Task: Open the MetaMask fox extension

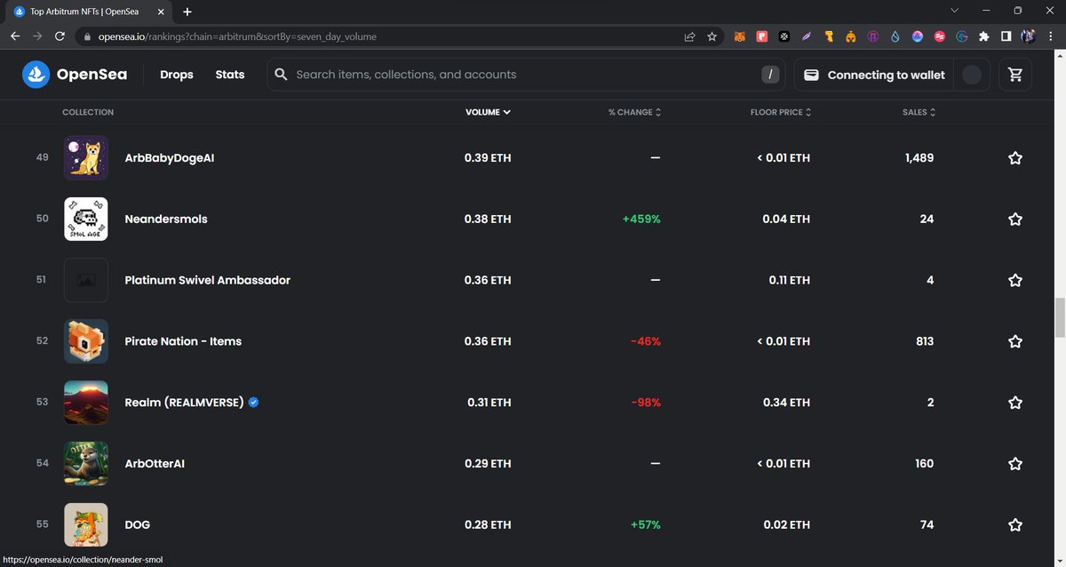Action: click(740, 36)
